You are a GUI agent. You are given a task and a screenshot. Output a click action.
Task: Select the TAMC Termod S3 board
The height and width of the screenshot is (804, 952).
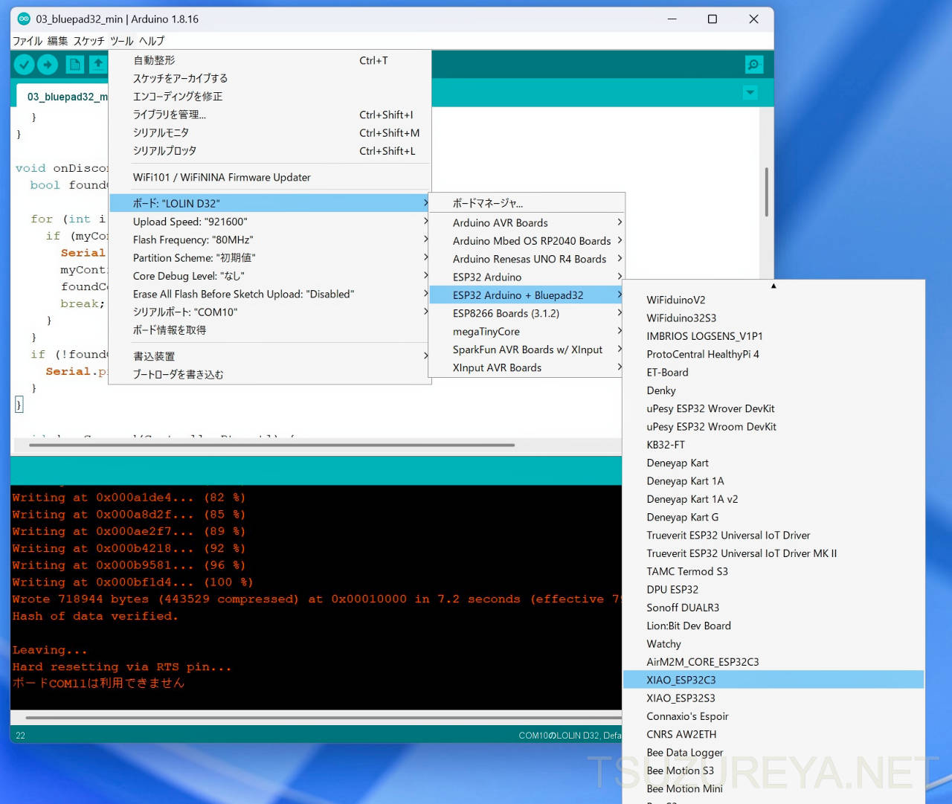coord(773,571)
